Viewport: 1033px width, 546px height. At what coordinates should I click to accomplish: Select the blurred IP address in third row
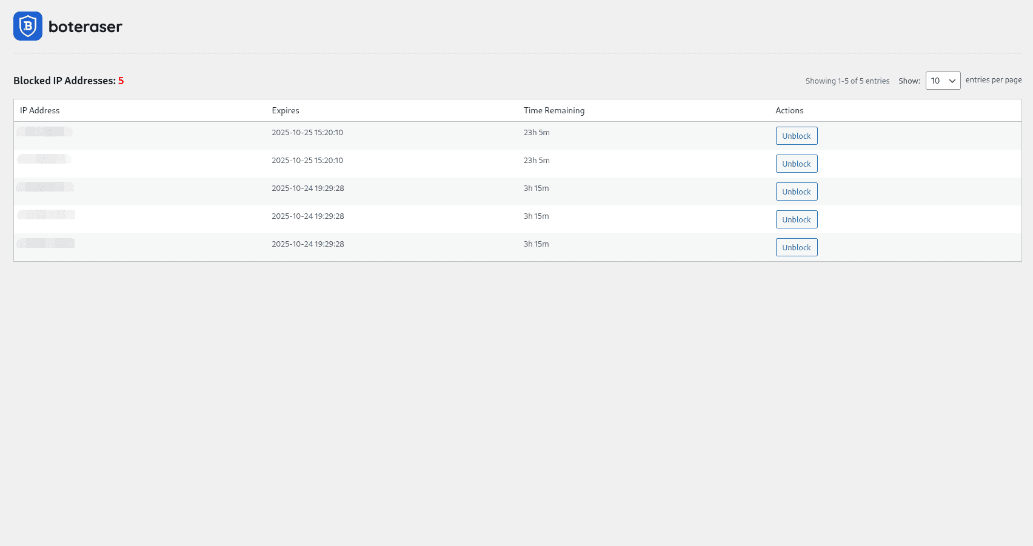[x=45, y=187]
